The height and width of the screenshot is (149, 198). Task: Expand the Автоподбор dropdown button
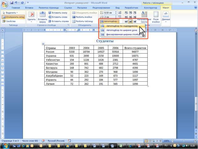[110, 21]
